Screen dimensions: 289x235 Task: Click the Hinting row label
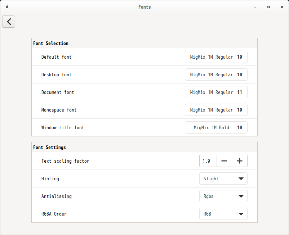50,178
